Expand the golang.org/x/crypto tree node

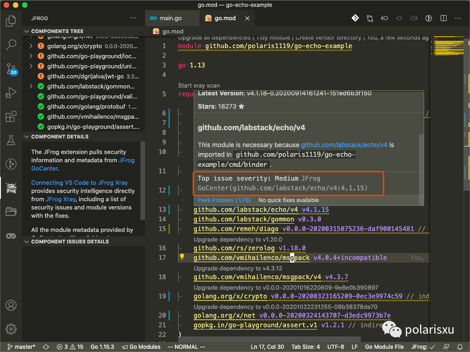pyautogui.click(x=31, y=46)
